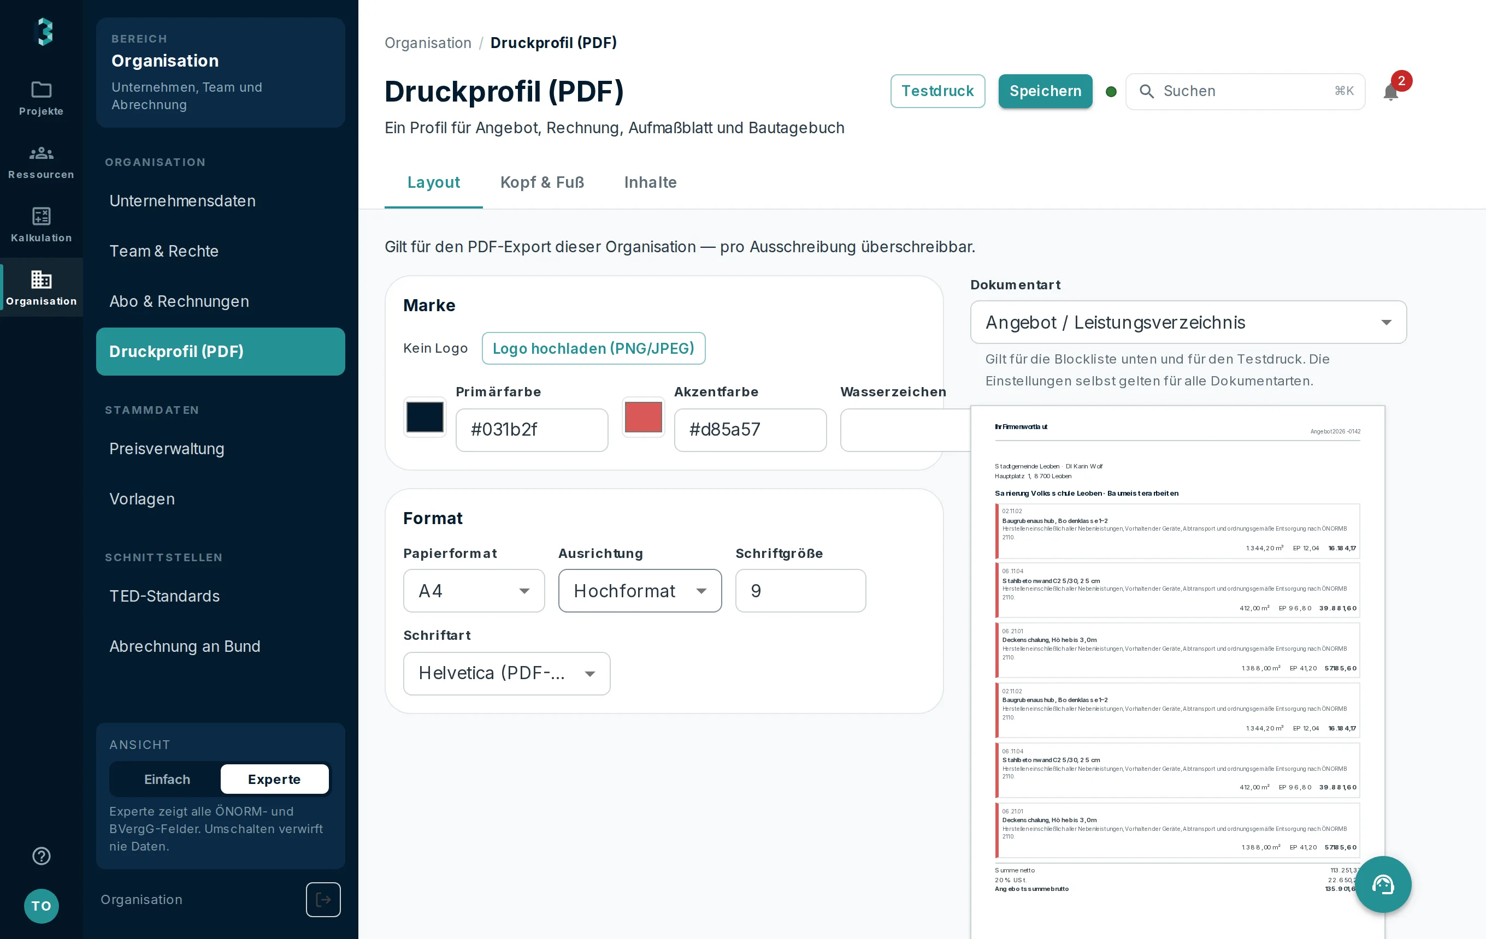The image size is (1486, 939).
Task: Open the help question mark icon
Action: pyautogui.click(x=42, y=856)
